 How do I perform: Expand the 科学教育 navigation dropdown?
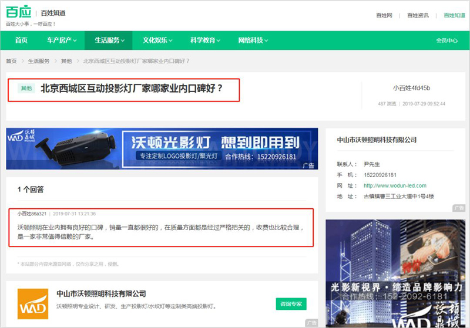click(x=205, y=40)
